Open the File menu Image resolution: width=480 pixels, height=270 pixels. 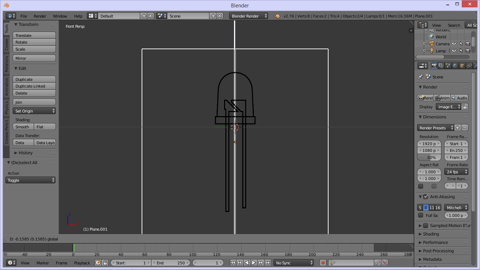coord(24,16)
